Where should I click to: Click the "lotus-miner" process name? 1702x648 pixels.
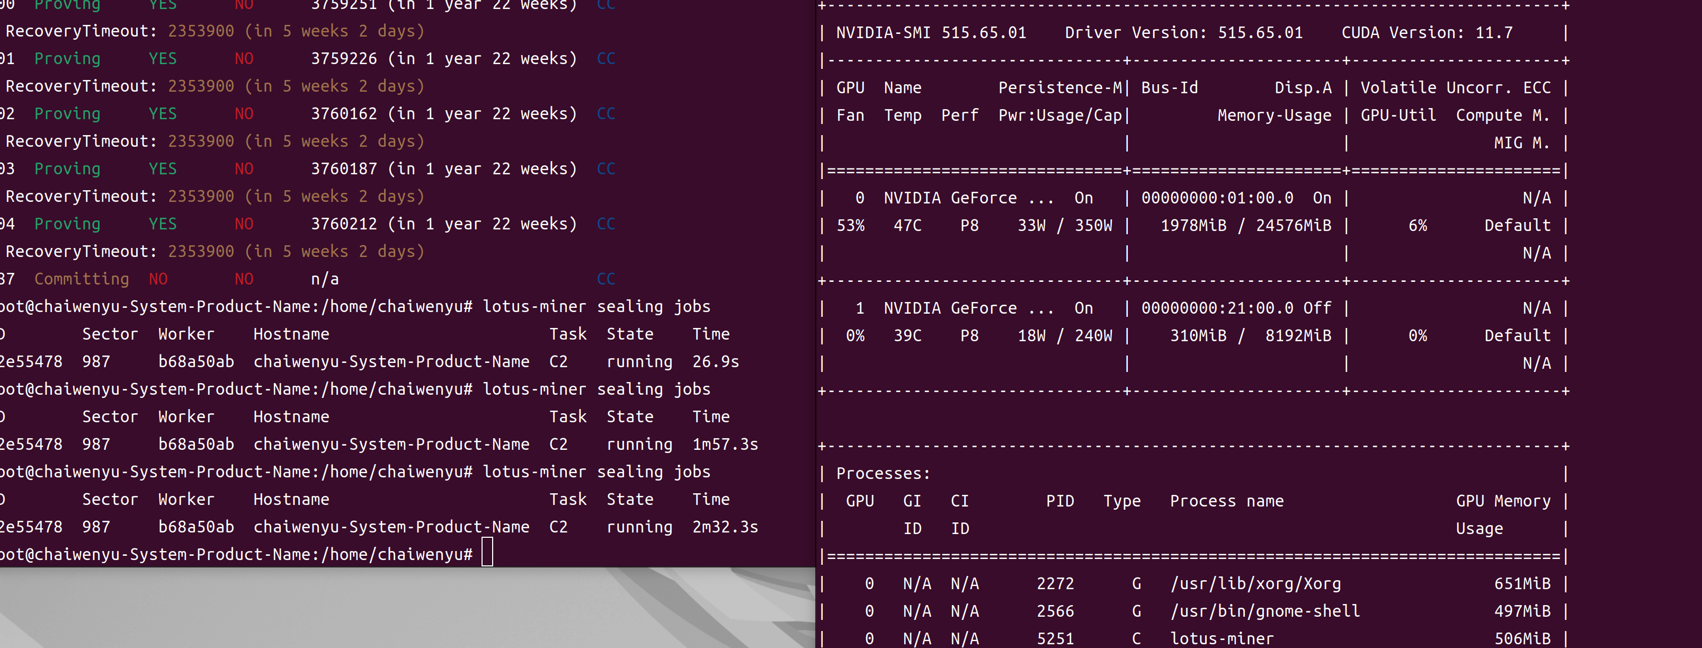(x=1222, y=638)
